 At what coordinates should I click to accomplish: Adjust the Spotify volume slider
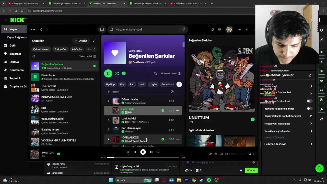click(x=237, y=154)
